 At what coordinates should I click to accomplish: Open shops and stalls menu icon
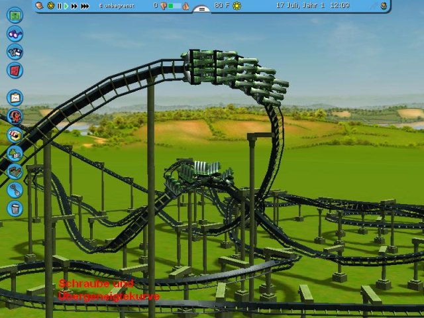pos(15,134)
